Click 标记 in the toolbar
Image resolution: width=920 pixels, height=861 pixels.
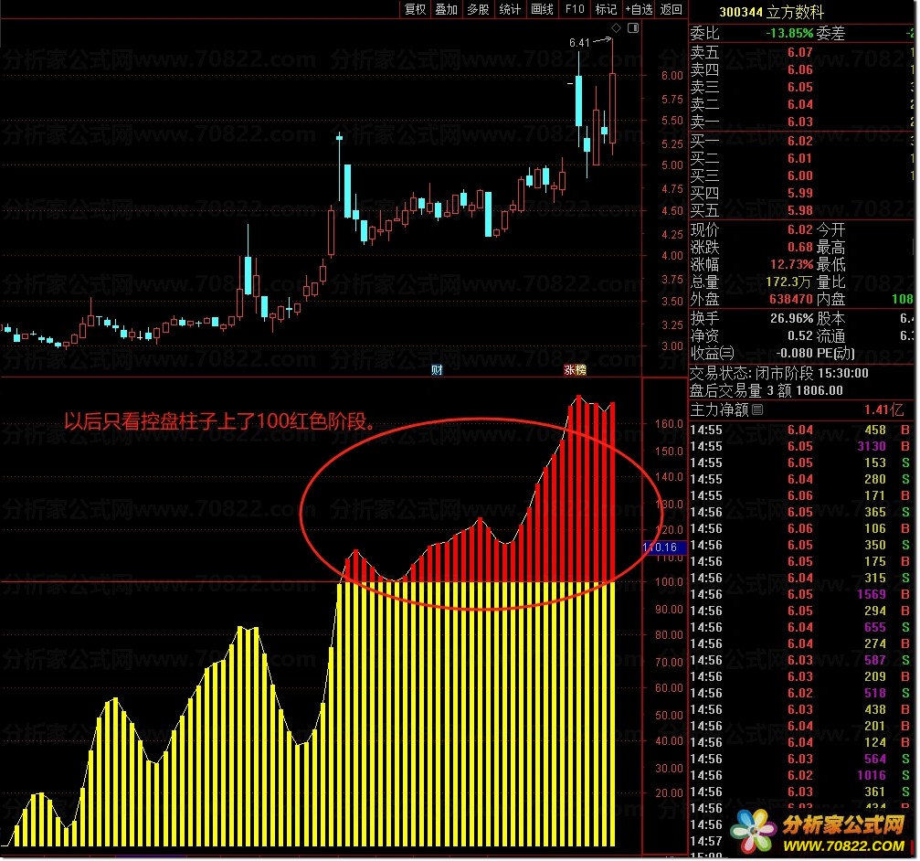606,9
